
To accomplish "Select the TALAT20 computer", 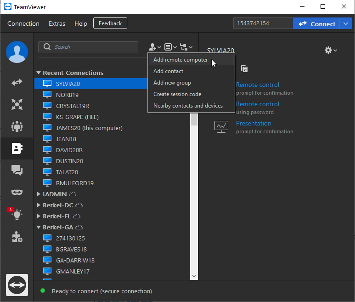I will (113, 172).
